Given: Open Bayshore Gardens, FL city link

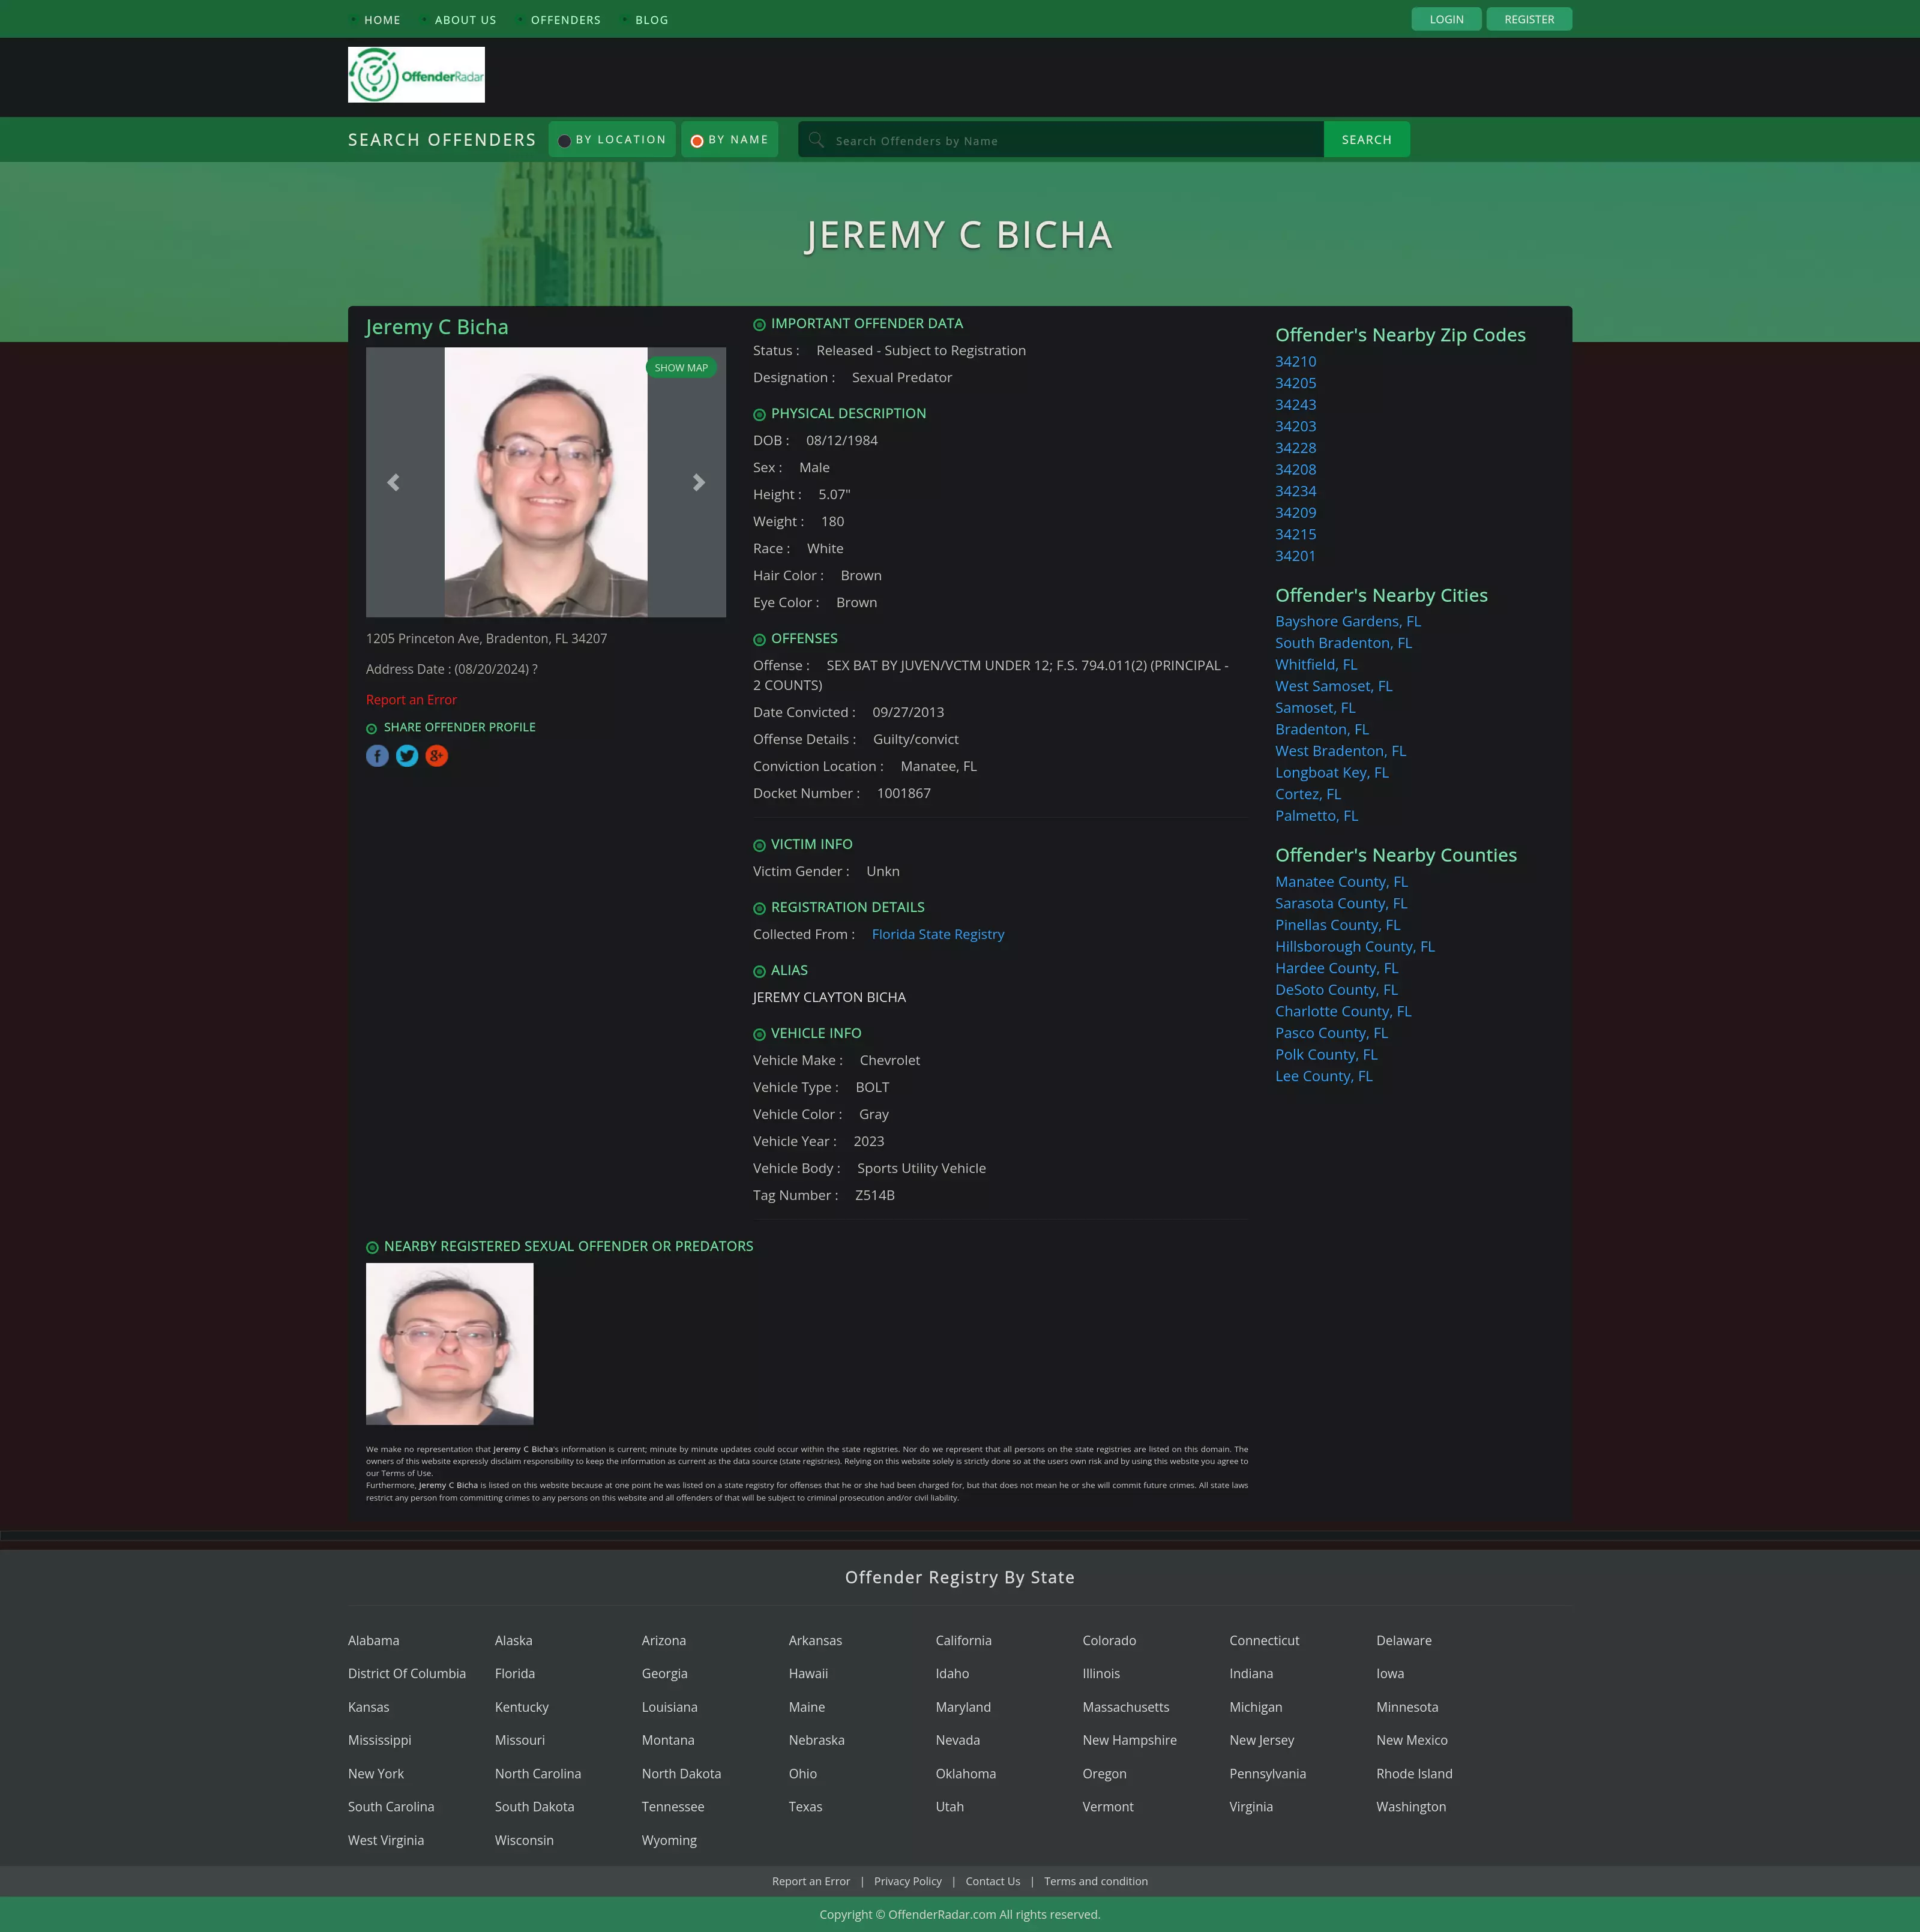Looking at the screenshot, I should [1347, 622].
